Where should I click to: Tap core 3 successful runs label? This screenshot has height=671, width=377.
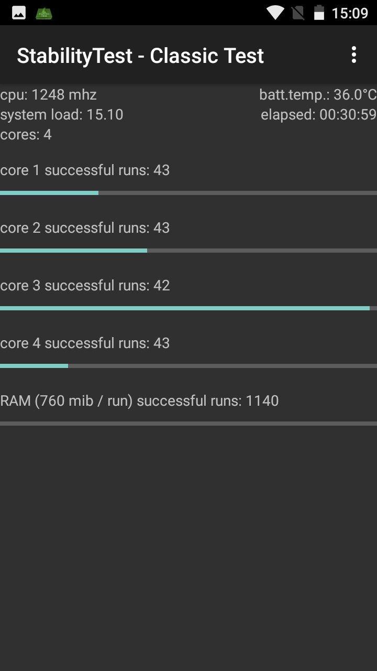point(85,286)
